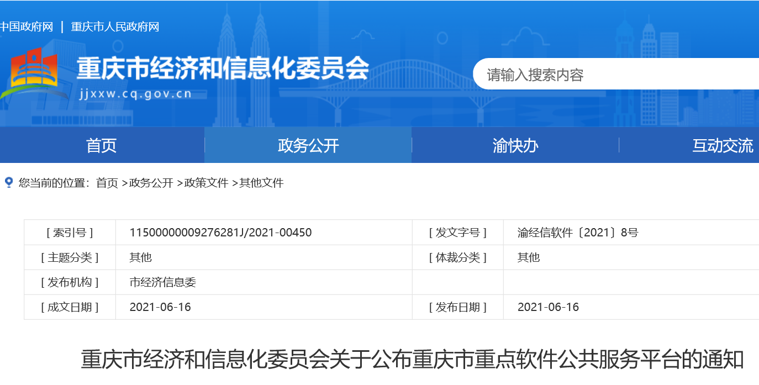Screen dimensions: 759x385
Task: Click the jjxxw.cq.gov.cn address text
Action: 135,94
